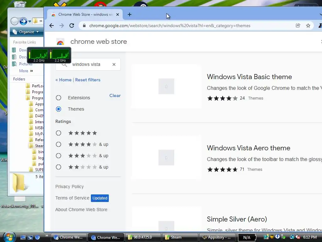This screenshot has width=322, height=242.
Task: Select DAEMON folder in Explorer tree
Action: 36,116
